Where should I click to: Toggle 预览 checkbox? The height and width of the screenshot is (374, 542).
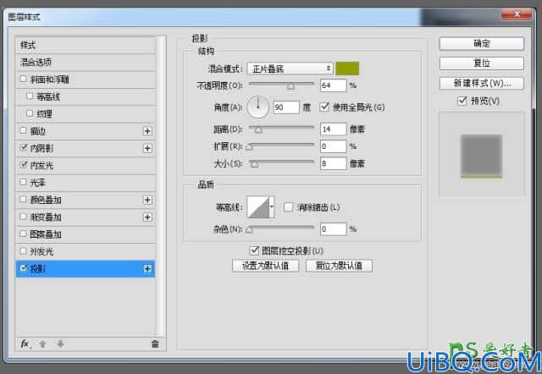point(462,101)
